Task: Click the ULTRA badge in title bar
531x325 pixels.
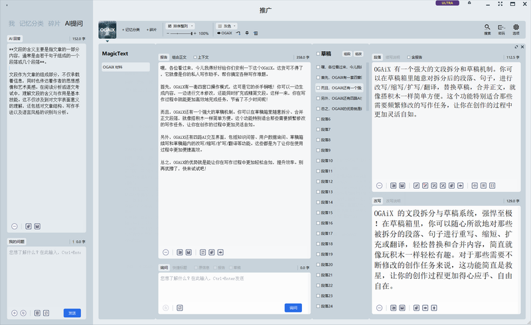Action: [x=447, y=3]
